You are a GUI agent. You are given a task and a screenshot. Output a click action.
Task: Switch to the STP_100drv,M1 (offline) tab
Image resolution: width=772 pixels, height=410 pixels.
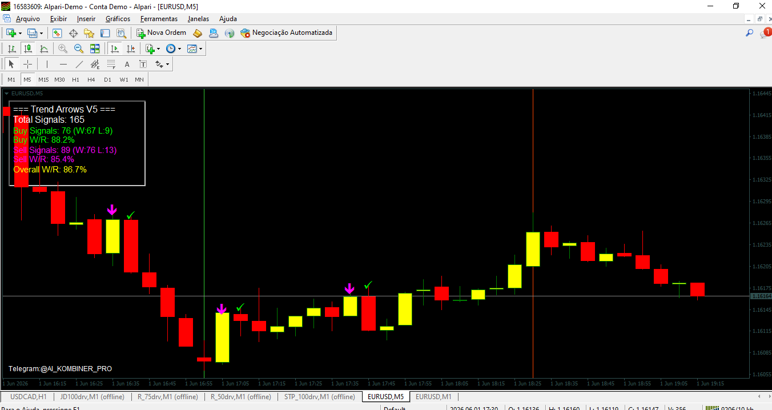pyautogui.click(x=319, y=396)
